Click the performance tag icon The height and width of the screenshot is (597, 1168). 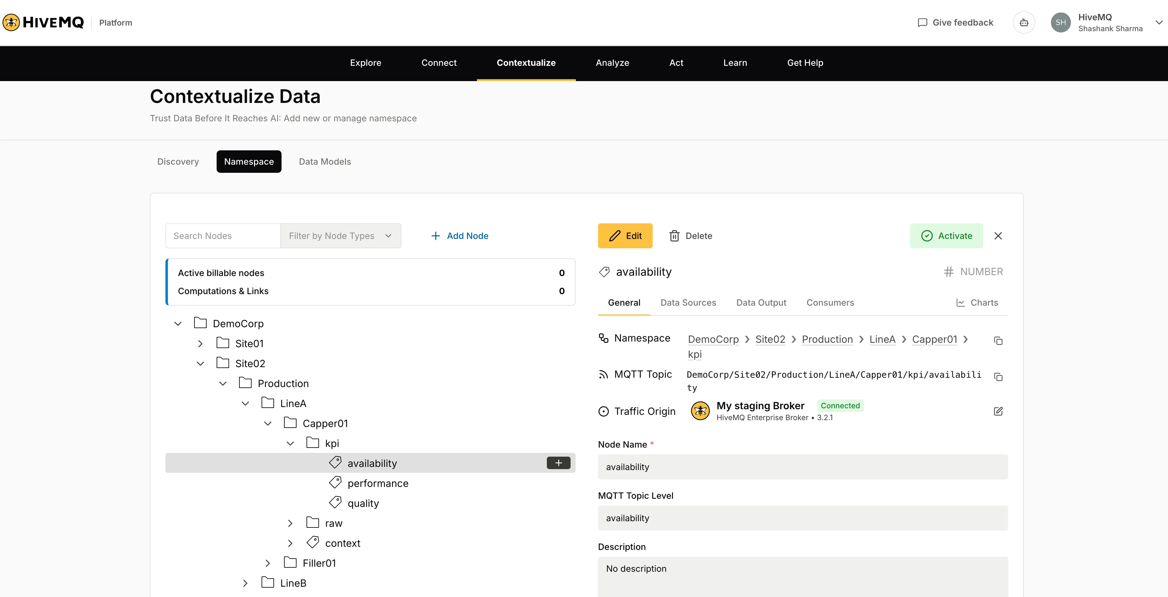[335, 483]
